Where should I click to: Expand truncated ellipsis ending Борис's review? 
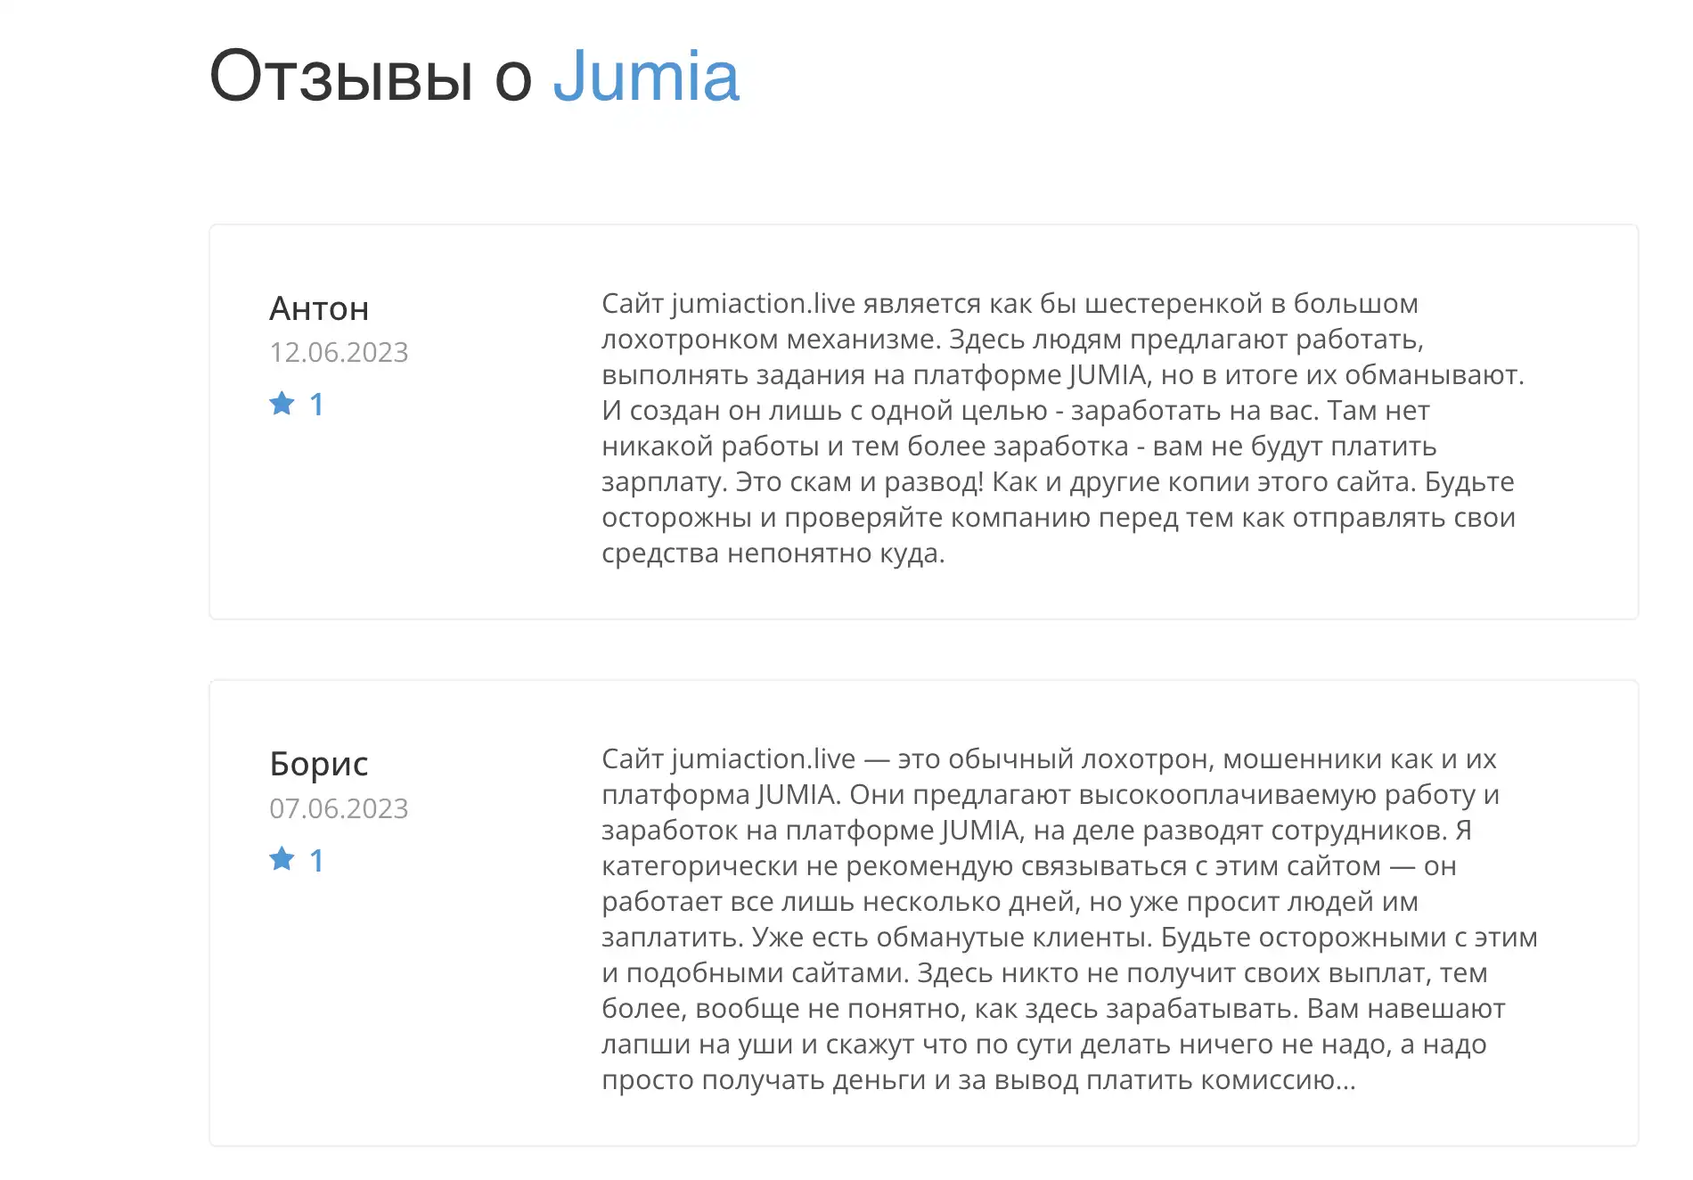(1346, 1080)
